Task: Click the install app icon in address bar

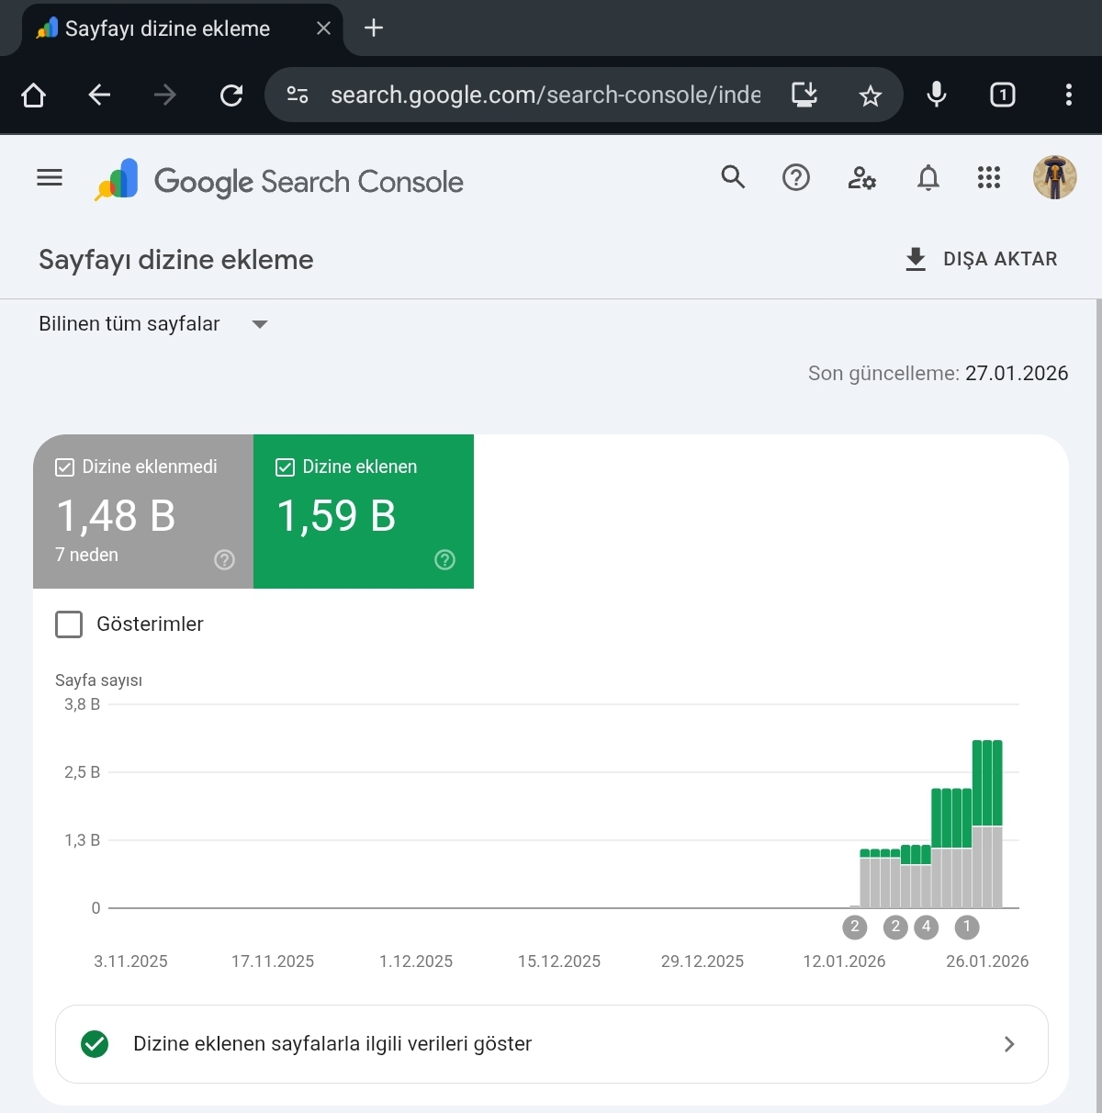Action: click(x=804, y=95)
